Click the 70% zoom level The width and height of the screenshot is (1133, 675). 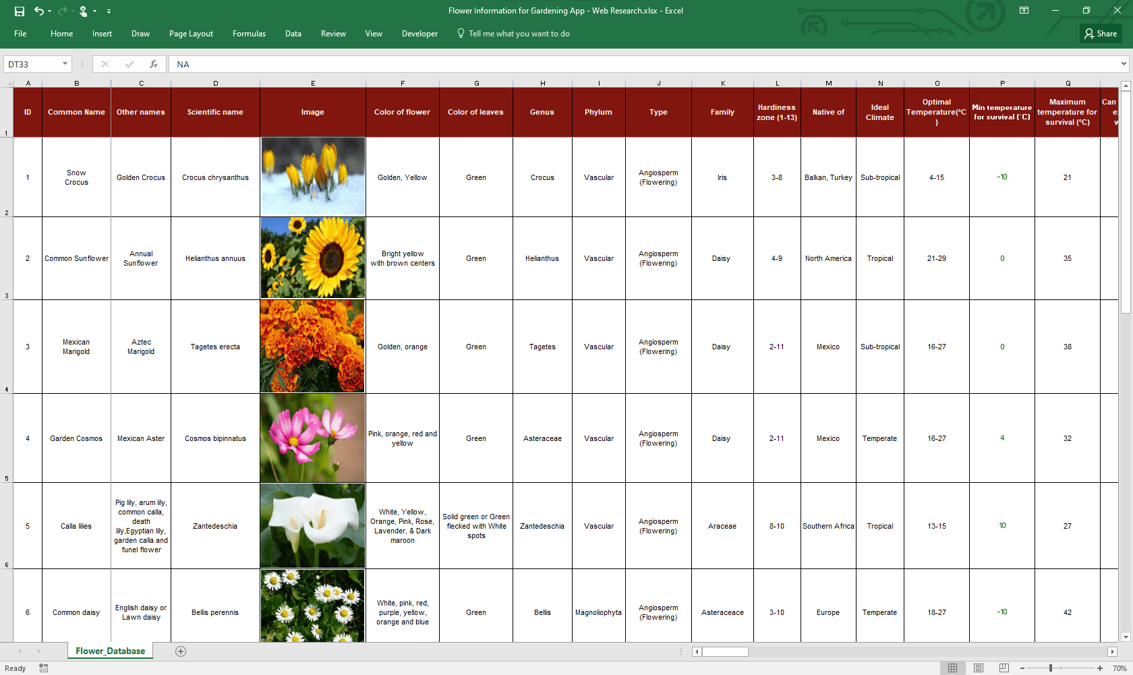point(1120,668)
